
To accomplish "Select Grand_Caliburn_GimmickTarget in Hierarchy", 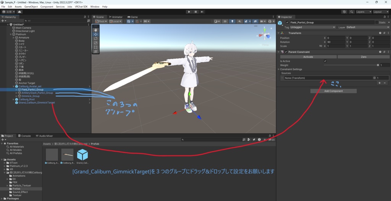I will click(x=37, y=103).
